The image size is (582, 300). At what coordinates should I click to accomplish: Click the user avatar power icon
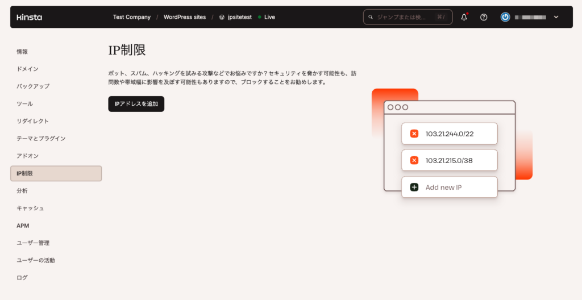[505, 17]
